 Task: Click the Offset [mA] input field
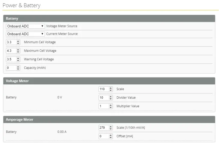pyautogui.click(x=103, y=136)
